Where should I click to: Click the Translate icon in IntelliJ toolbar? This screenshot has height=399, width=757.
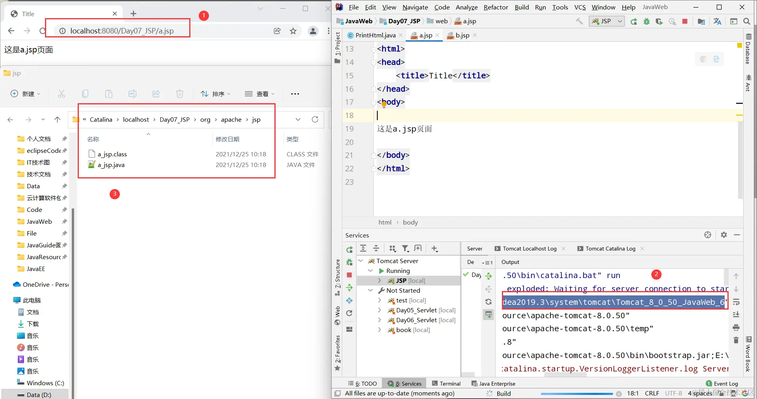coord(718,21)
